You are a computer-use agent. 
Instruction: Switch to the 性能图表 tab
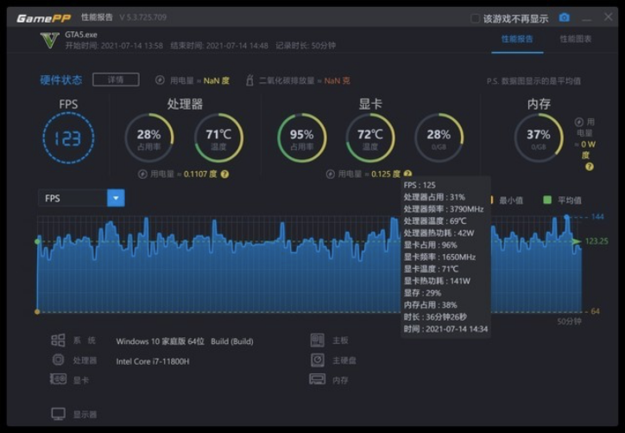tap(576, 39)
